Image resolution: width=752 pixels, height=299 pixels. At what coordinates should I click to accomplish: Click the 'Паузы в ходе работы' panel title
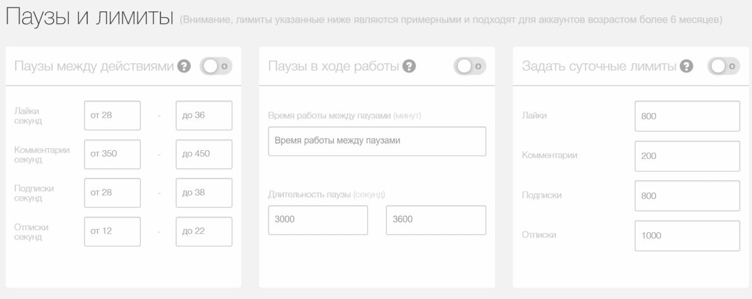334,66
